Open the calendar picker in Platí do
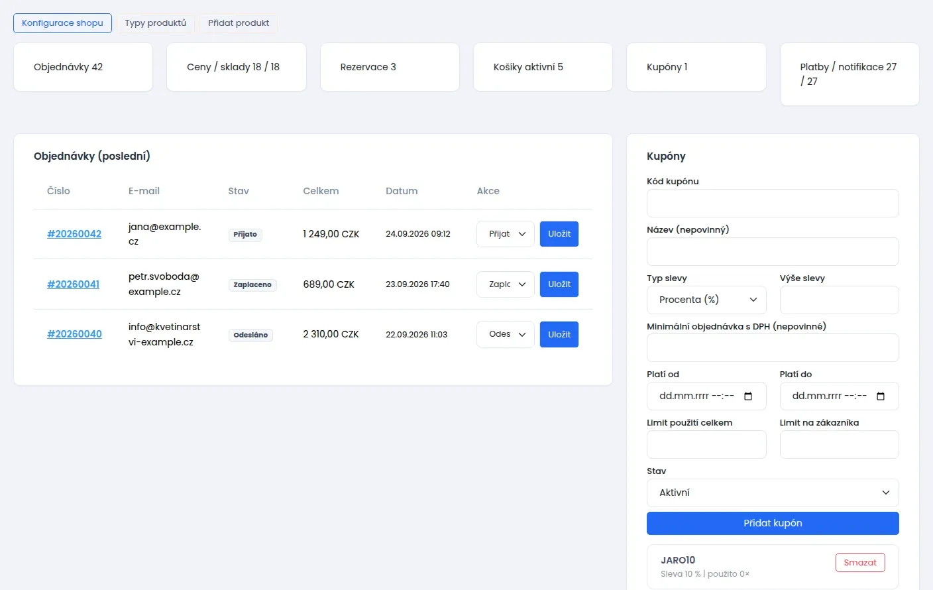 881,396
